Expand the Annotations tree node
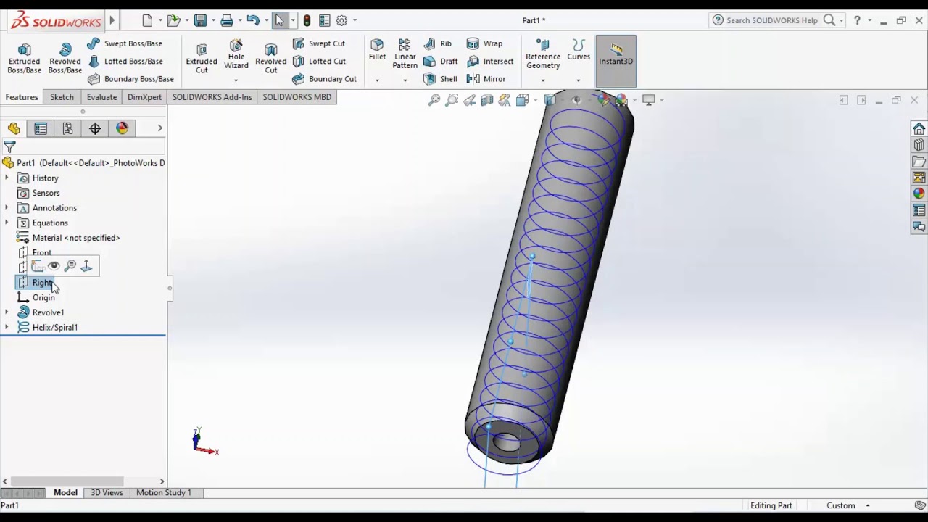 point(7,208)
